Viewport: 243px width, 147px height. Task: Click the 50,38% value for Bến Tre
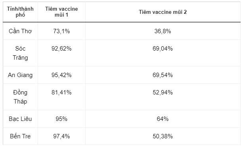point(163,136)
